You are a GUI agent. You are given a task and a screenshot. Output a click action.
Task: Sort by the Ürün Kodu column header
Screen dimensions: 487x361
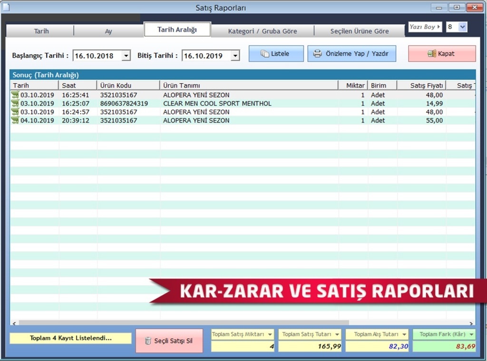click(128, 86)
